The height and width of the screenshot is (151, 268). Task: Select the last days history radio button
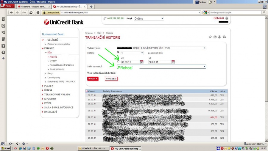pos(118,52)
